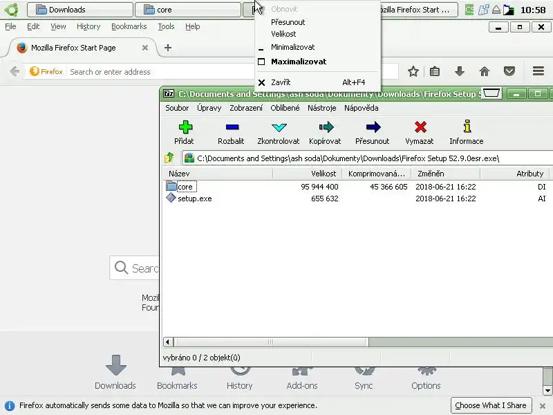
Task: Click the Zkontrolovat test archive icon
Action: [x=279, y=127]
